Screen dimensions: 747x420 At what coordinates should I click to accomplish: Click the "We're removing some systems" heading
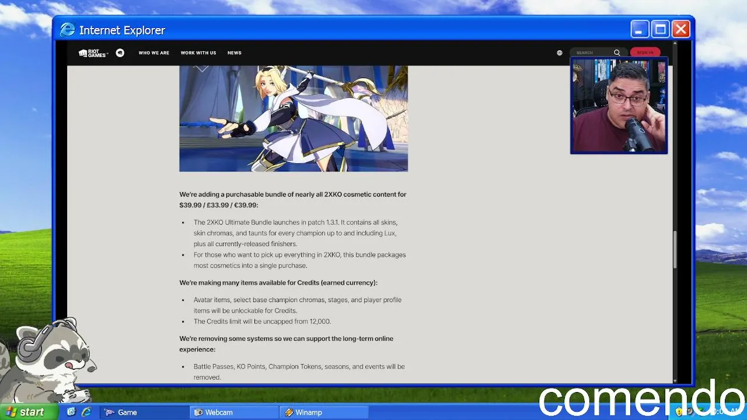[x=286, y=344]
